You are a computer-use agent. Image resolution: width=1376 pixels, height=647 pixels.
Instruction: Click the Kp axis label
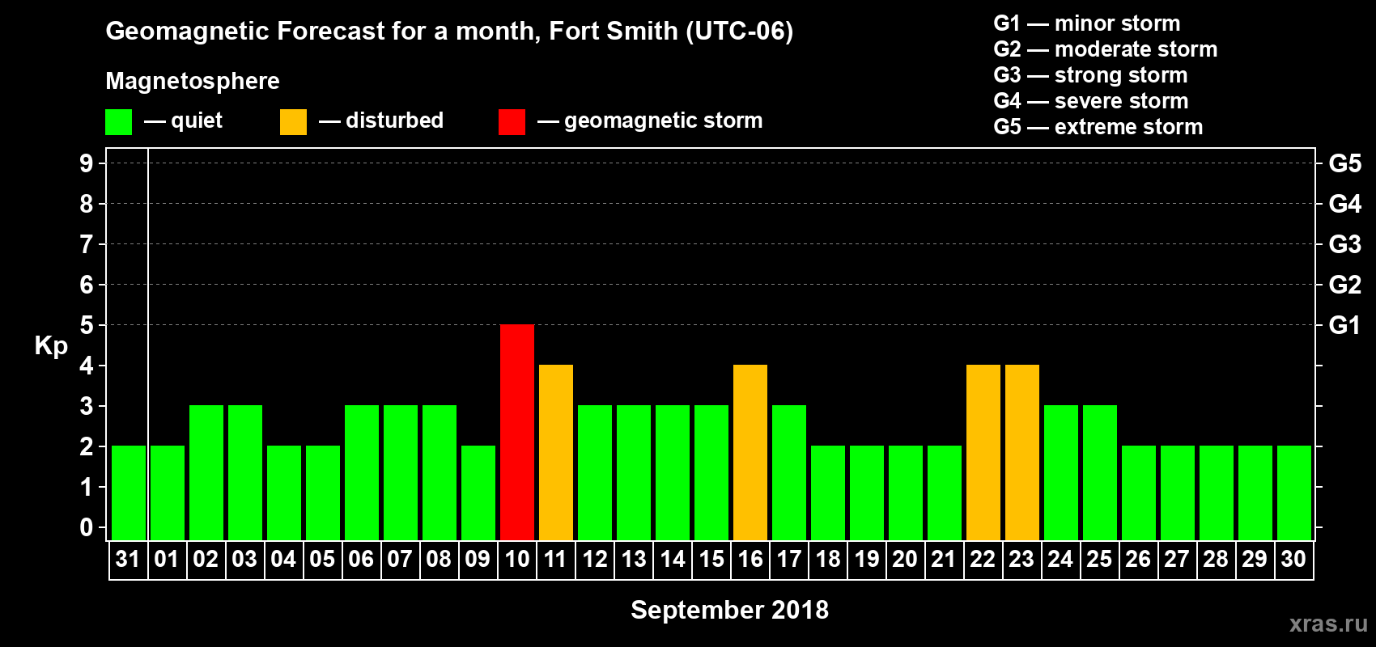pos(51,346)
